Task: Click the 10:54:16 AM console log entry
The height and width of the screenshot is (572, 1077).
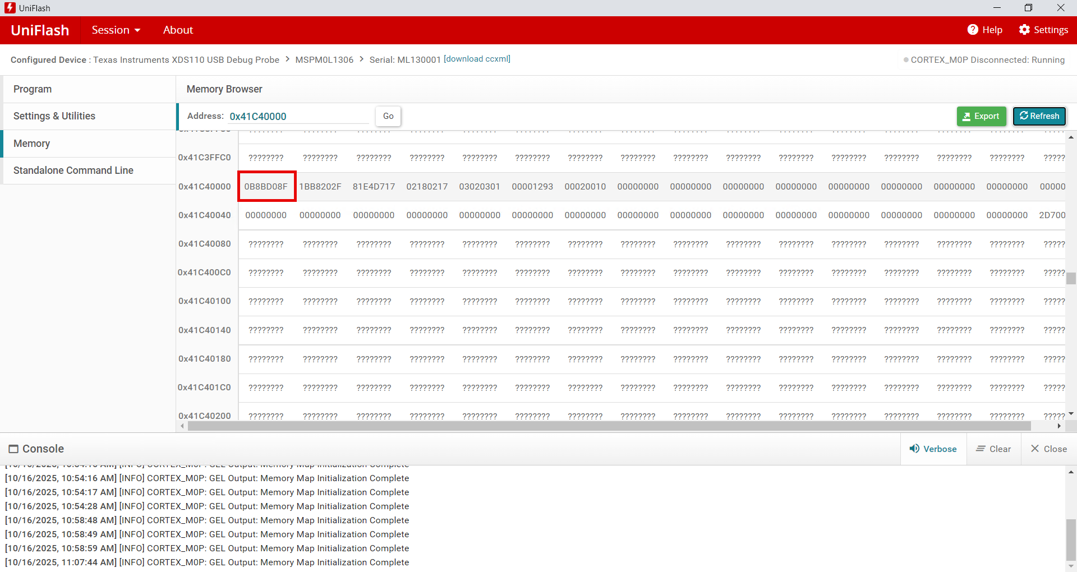Action: click(207, 478)
